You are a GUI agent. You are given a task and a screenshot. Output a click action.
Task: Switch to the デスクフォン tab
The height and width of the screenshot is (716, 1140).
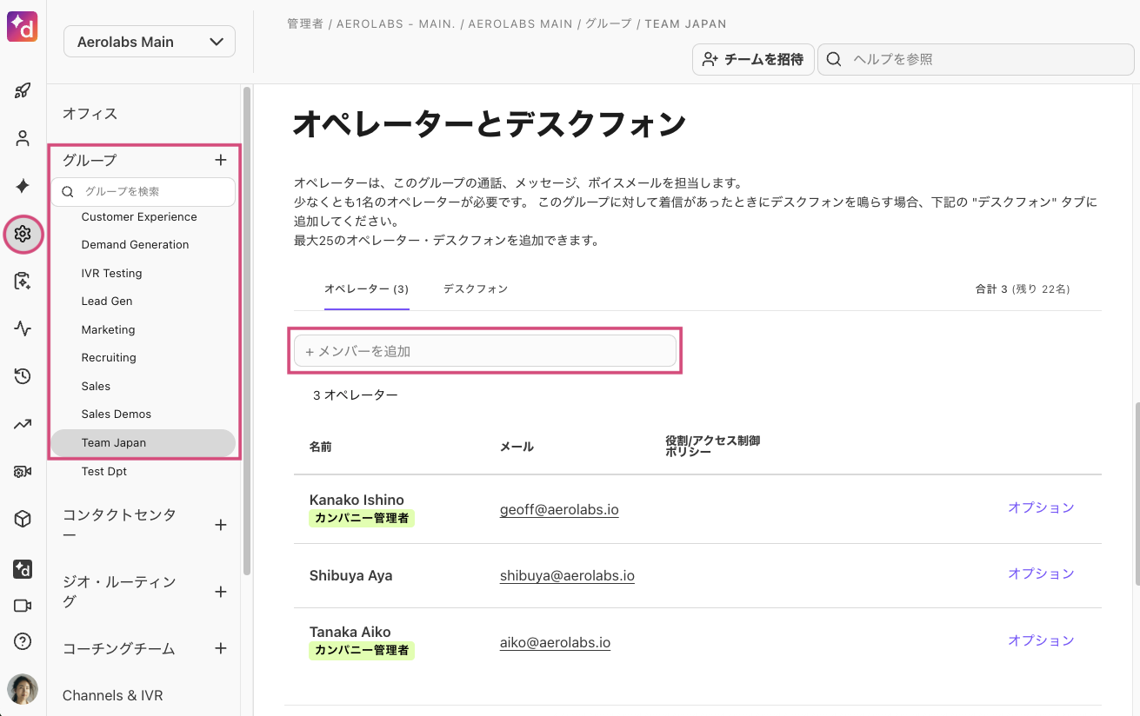coord(475,288)
